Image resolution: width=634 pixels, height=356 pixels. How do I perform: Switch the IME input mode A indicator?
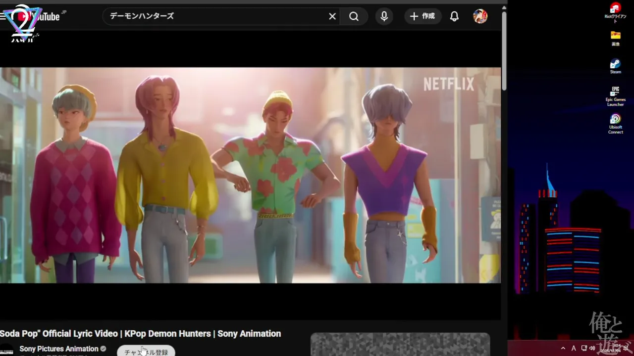point(574,348)
